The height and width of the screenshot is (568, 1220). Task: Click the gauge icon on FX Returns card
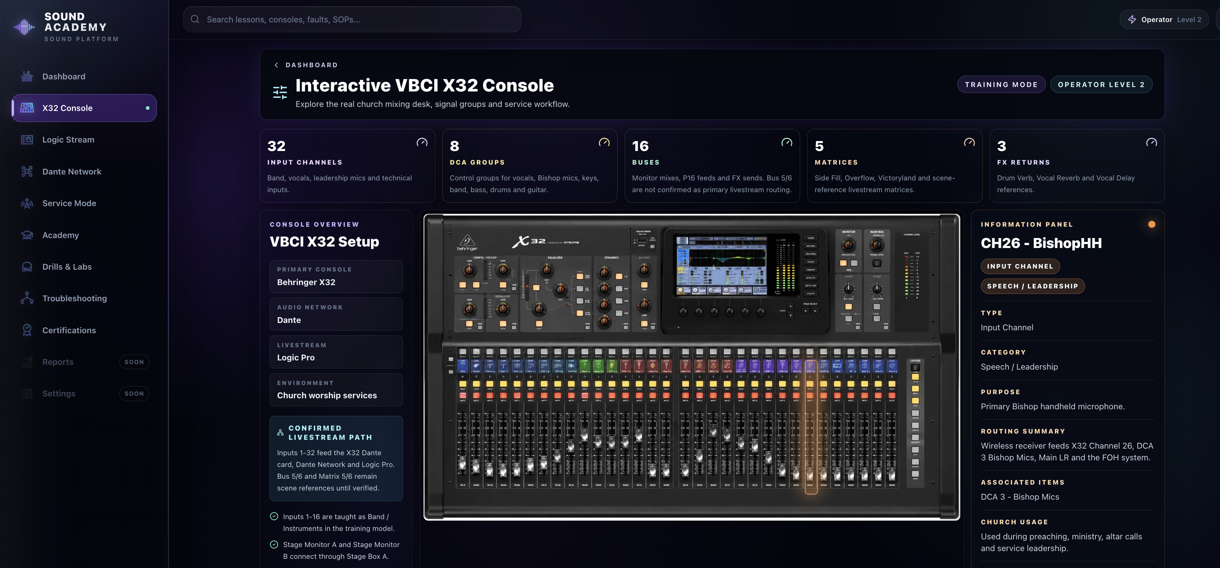coord(1152,142)
